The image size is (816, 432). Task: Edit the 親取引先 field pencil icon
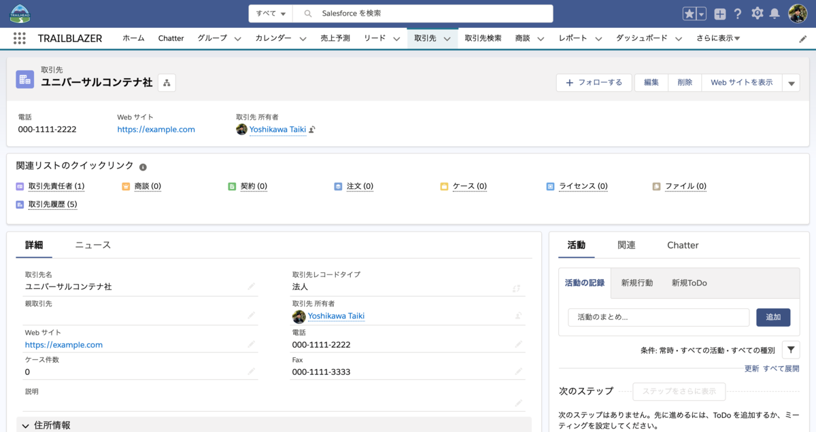tap(252, 315)
